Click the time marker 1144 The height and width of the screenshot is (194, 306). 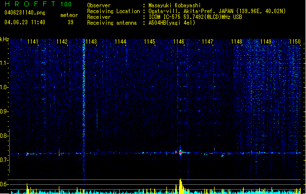[121, 42]
